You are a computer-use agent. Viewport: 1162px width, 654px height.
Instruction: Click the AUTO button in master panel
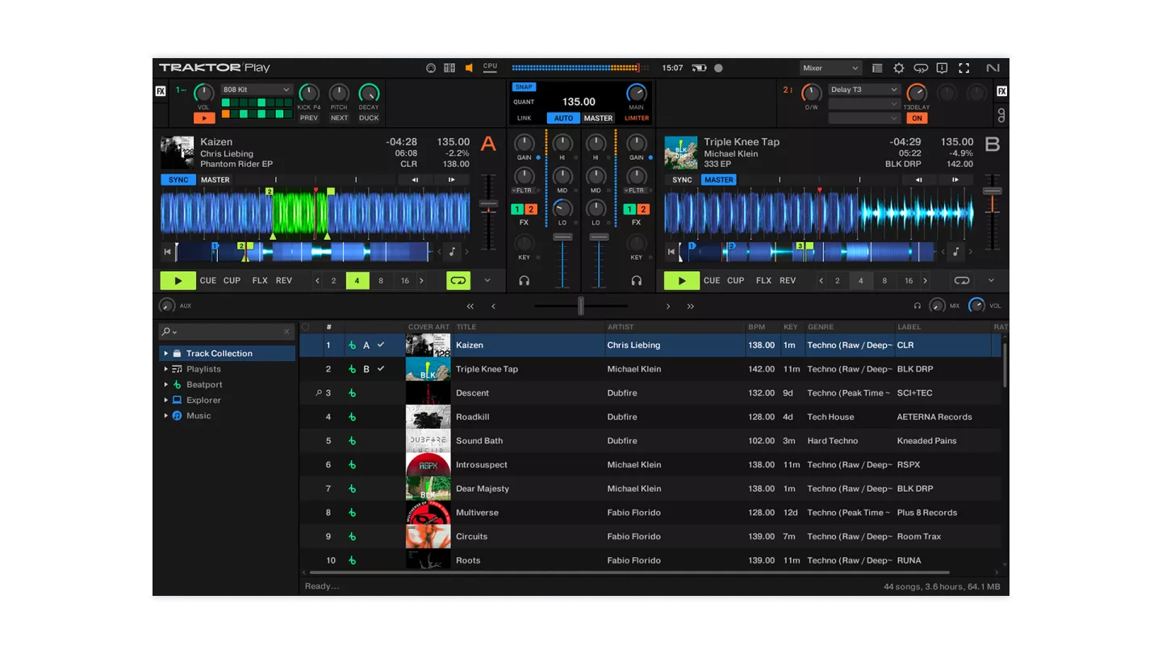pos(563,118)
